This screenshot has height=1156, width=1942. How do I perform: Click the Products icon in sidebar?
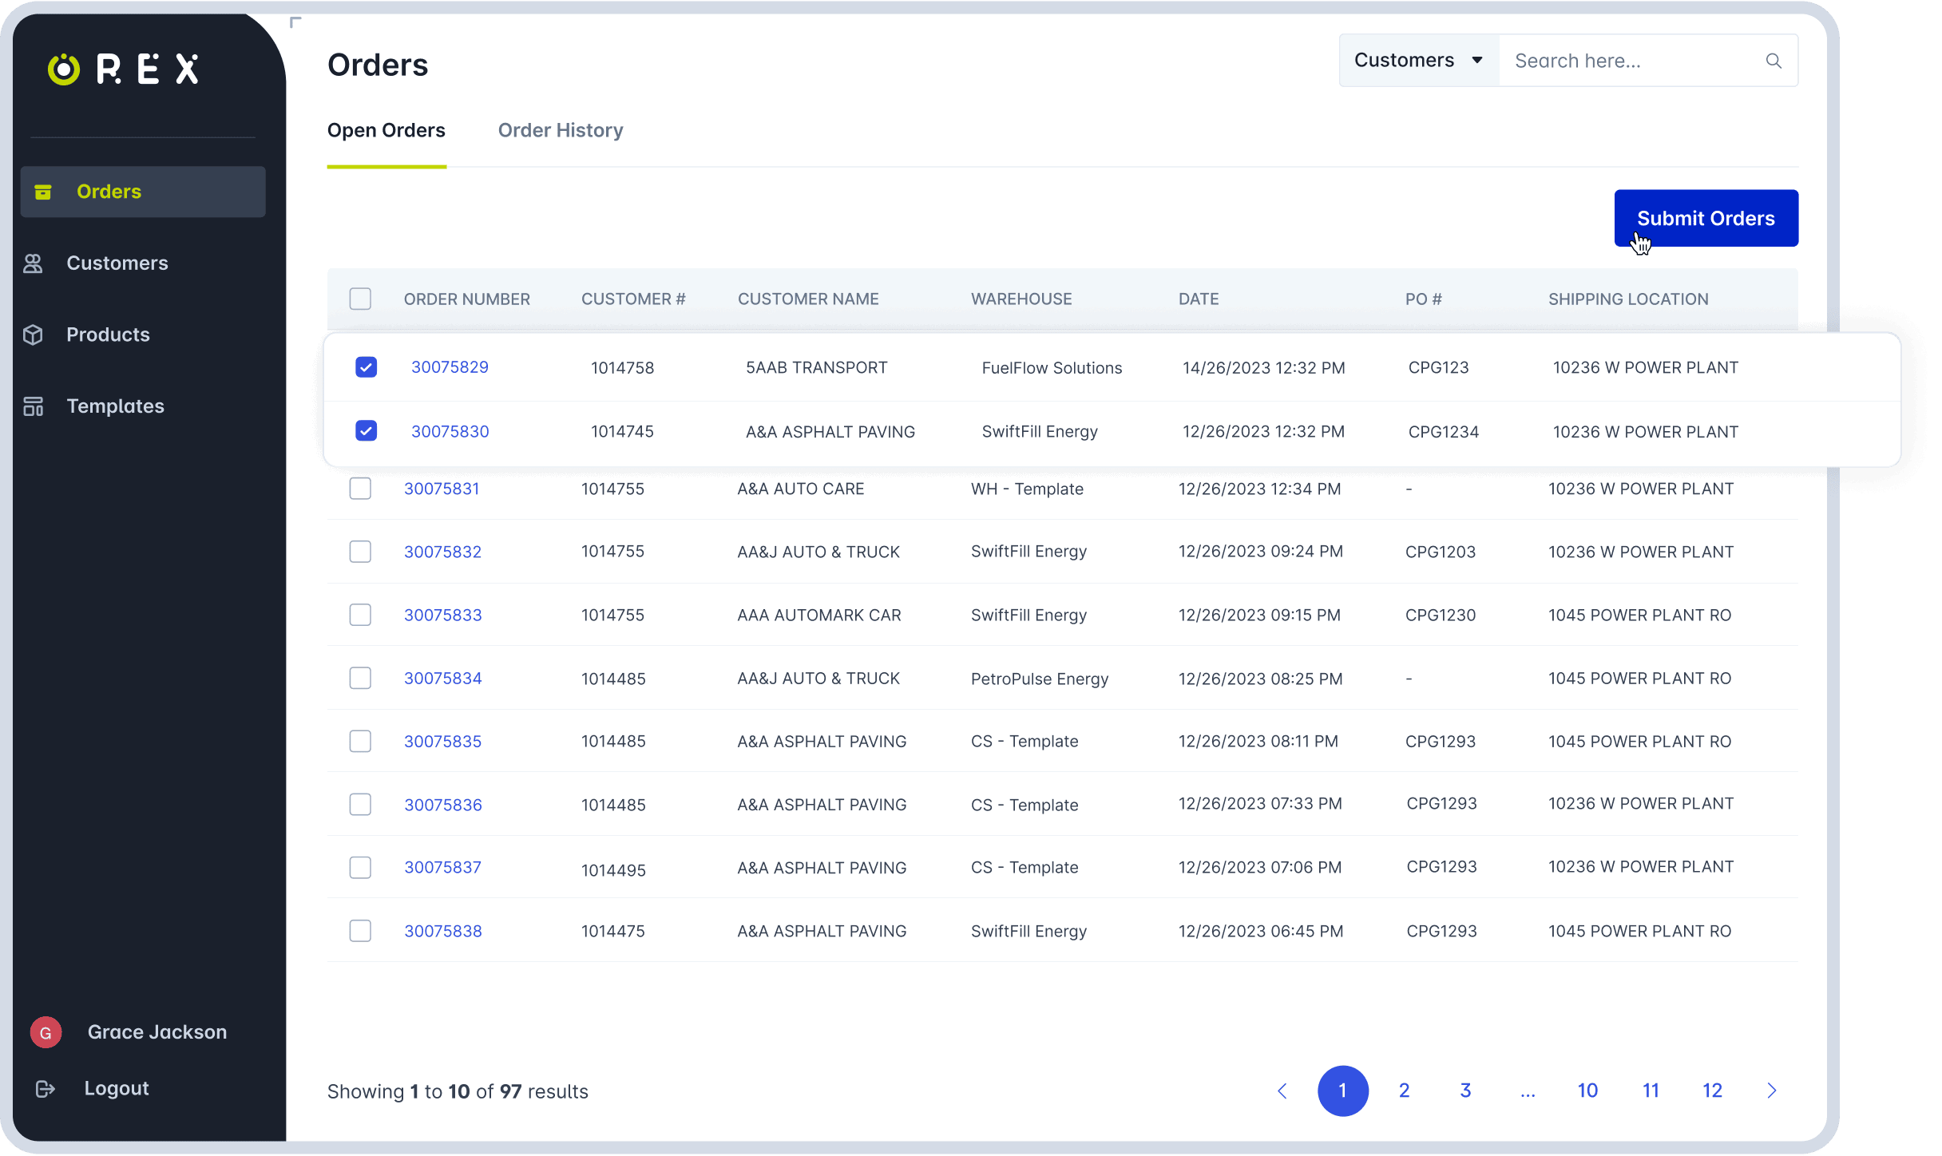coord(38,333)
